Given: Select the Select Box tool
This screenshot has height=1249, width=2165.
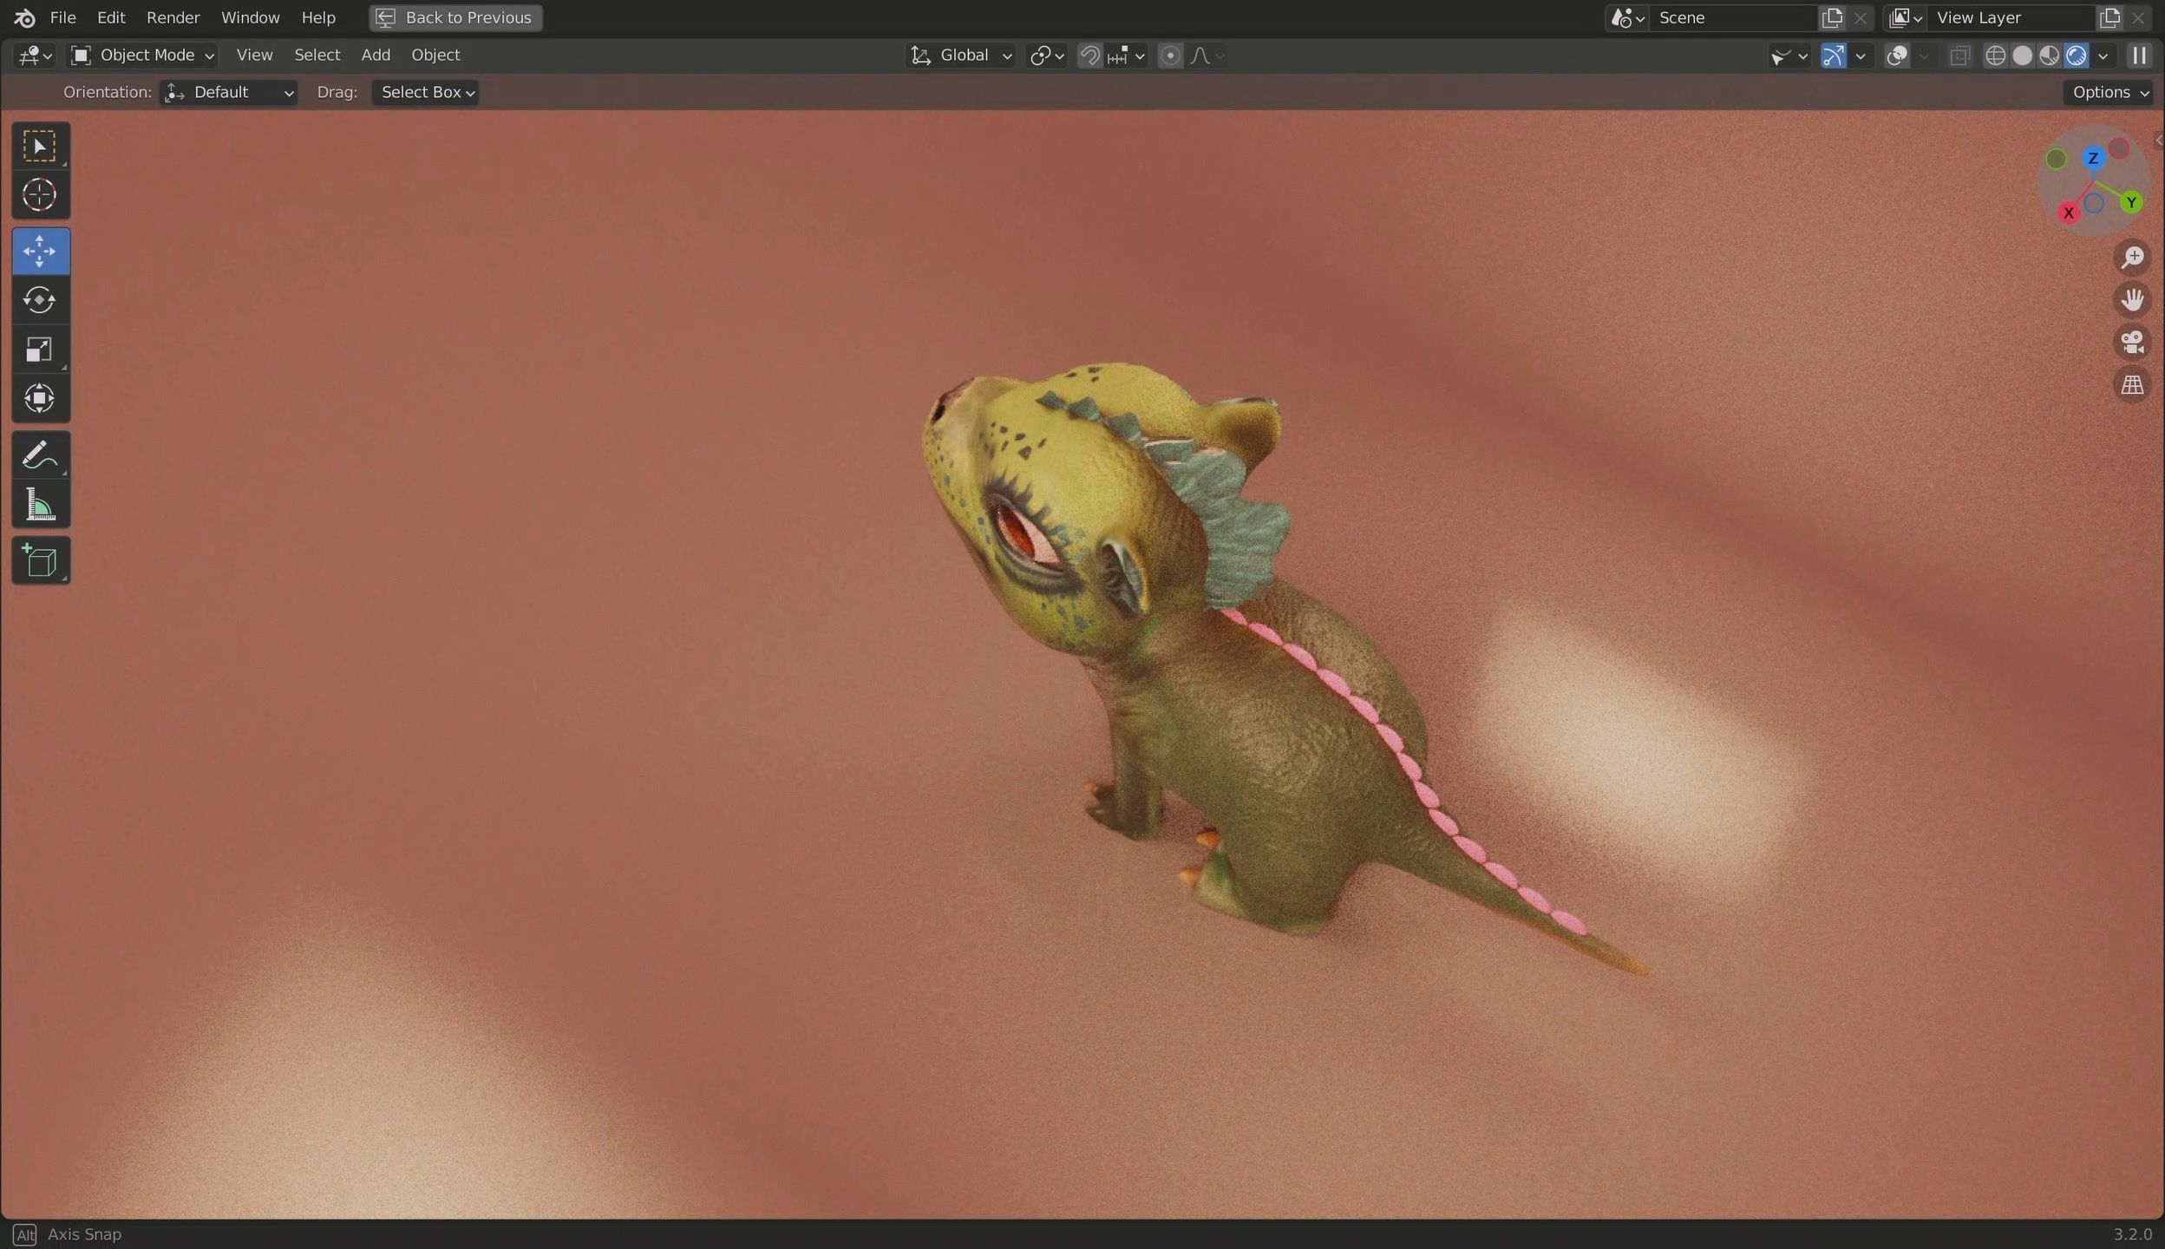Looking at the screenshot, I should [x=40, y=146].
